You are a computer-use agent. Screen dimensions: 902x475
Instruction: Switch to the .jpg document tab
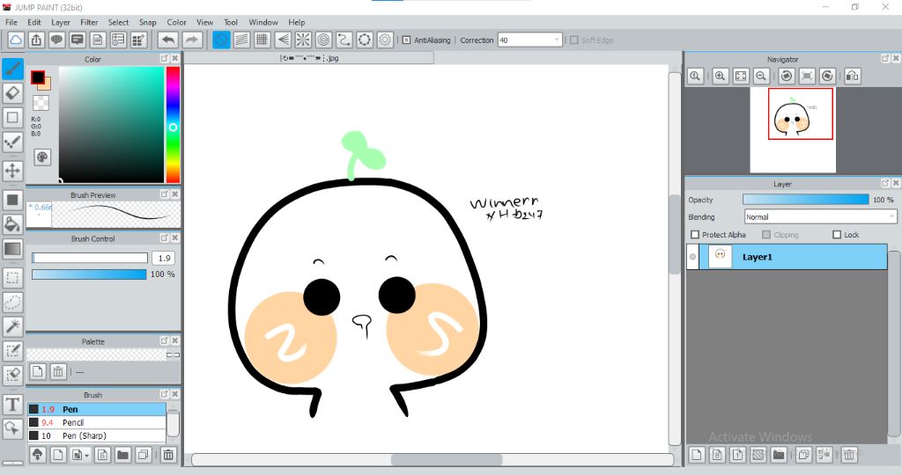point(309,58)
